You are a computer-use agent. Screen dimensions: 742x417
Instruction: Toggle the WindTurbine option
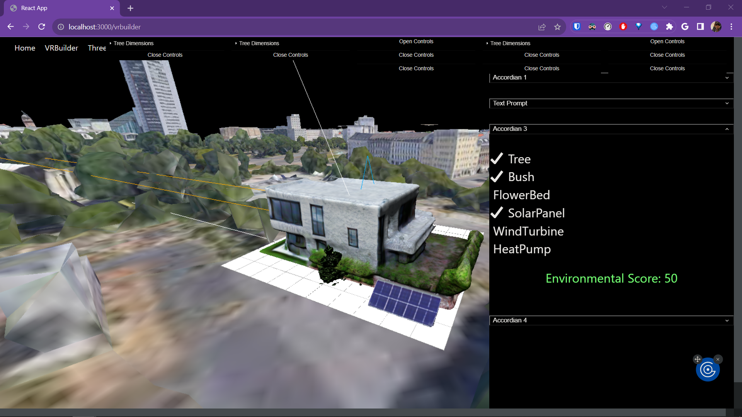coord(528,231)
